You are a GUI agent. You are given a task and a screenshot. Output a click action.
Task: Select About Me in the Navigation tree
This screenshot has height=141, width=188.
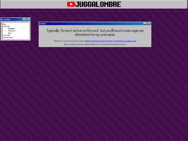pos(6,26)
